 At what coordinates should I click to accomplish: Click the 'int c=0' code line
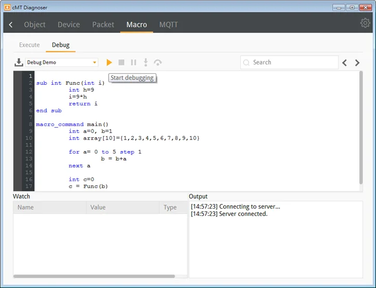(81, 180)
